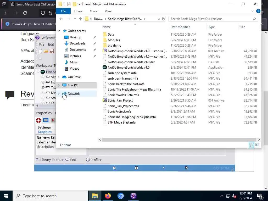Select the Data folder
268x201 pixels.
coord(111,35)
